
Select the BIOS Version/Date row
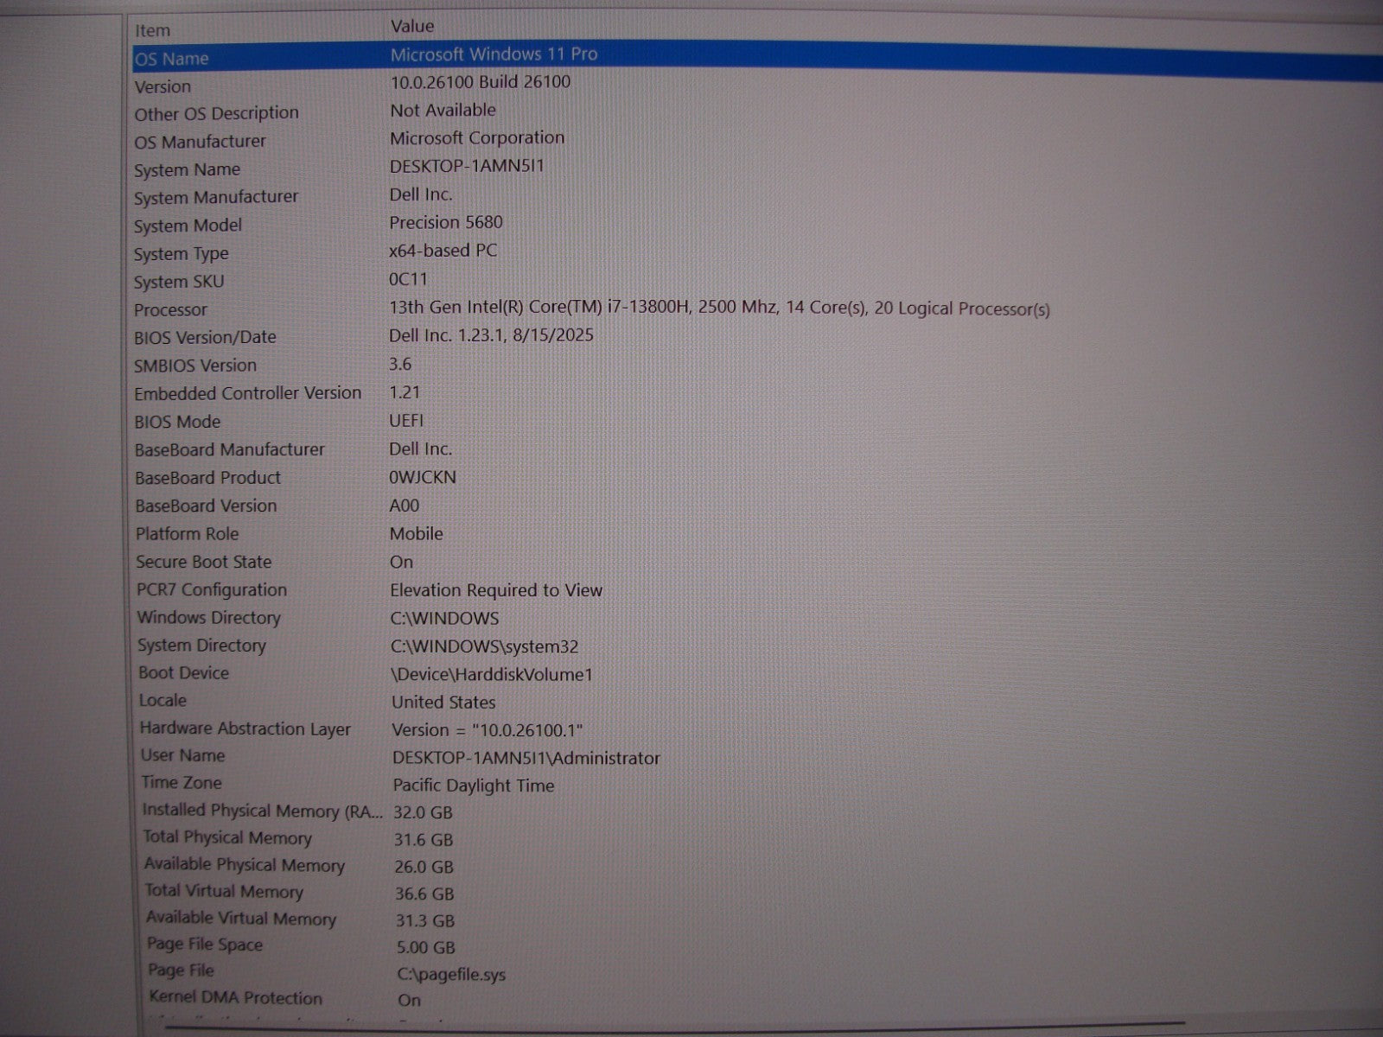point(206,337)
